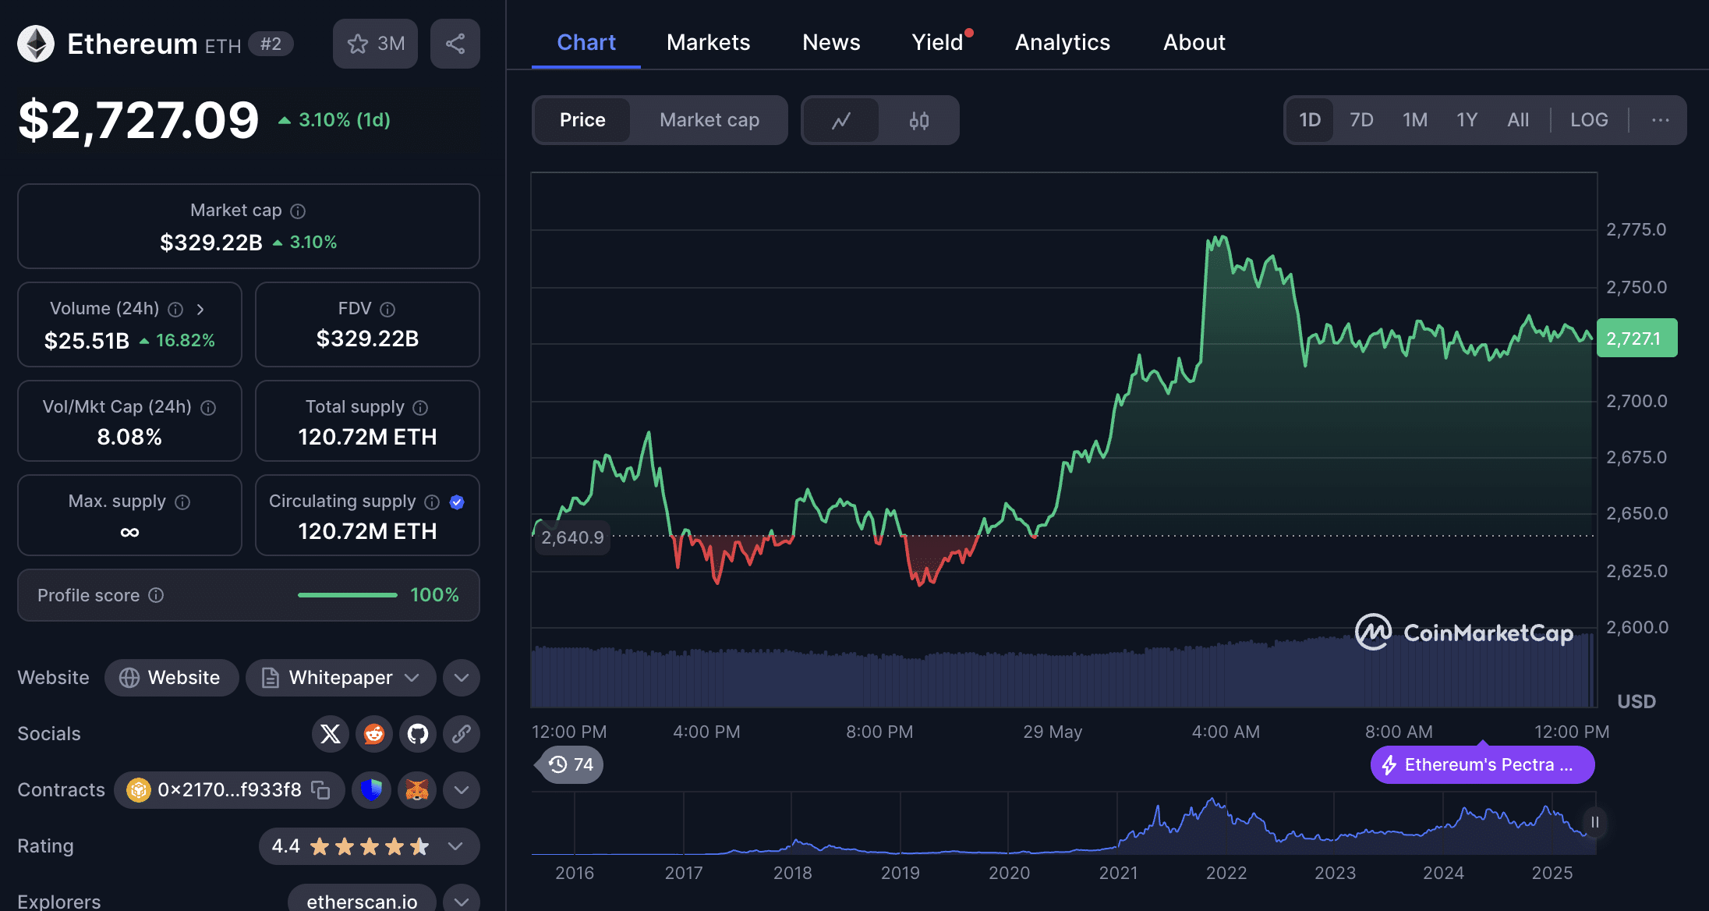Viewport: 1709px width, 911px height.
Task: Switch chart to Price view
Action: point(582,120)
